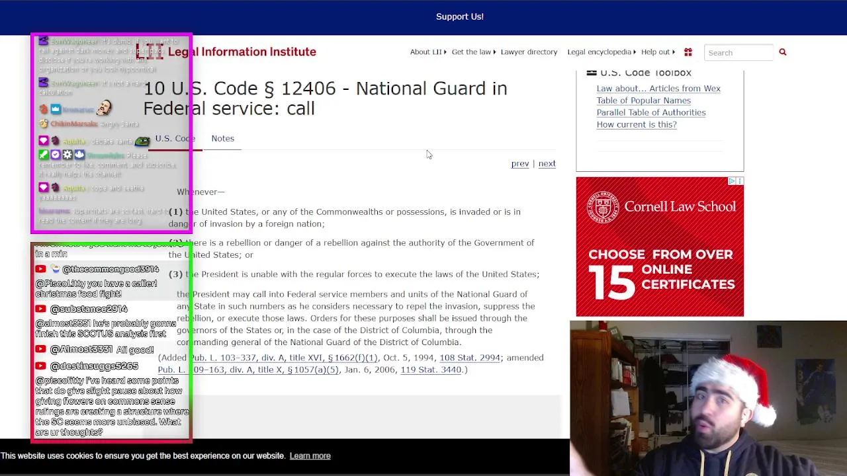Click the @thecommongood3914 chat username
This screenshot has width=847, height=476.
pyautogui.click(x=111, y=269)
